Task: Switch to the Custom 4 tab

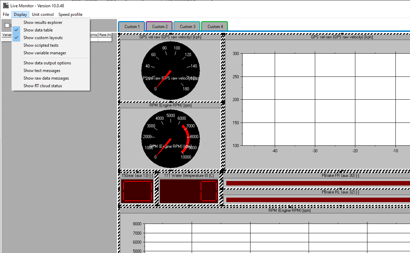Action: (214, 26)
